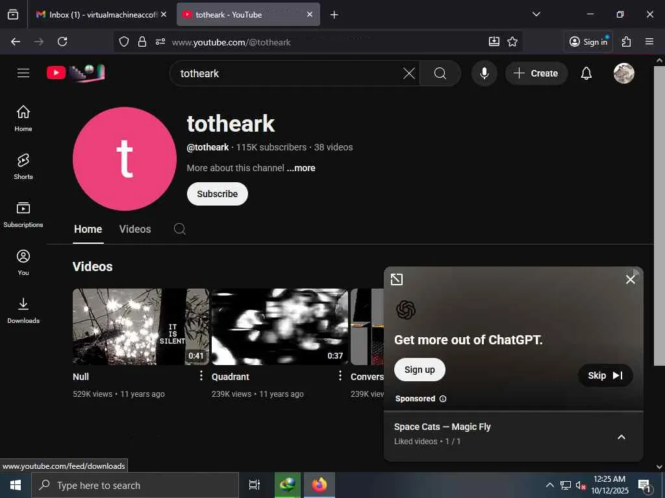Click the tracking protection shield icon
Viewport: 665px width, 498px height.
coord(124,41)
